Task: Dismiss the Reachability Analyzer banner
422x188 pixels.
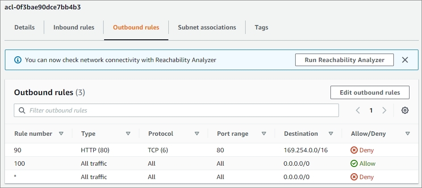Action: click(405, 60)
